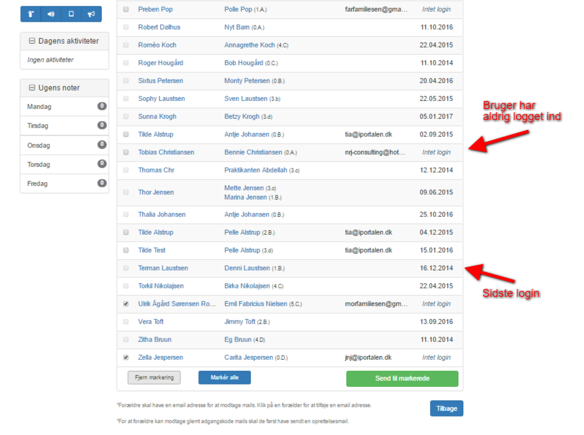Click the Markér alle button
This screenshot has width=584, height=435.
pos(225,378)
